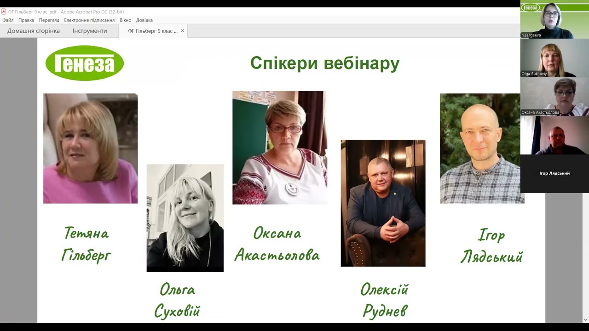This screenshot has width=589, height=331.
Task: Close the ФГ Гільберг 9 клас tab
Action: [x=182, y=31]
